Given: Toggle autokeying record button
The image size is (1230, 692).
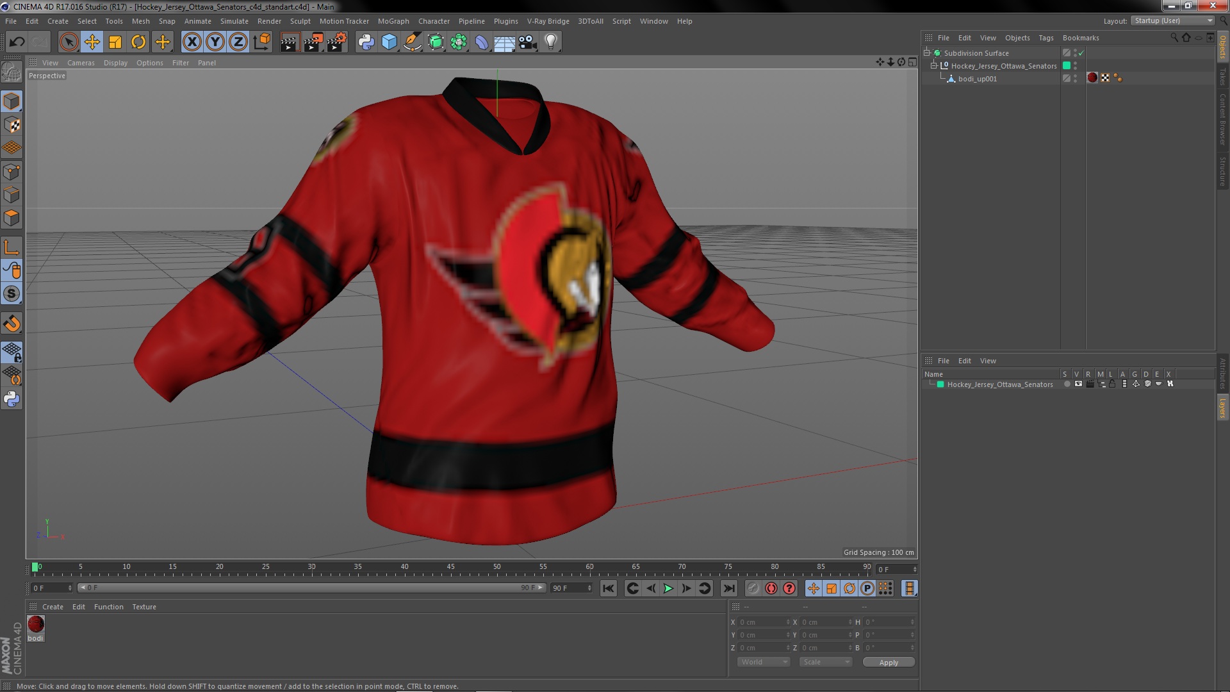Looking at the screenshot, I should (x=771, y=588).
